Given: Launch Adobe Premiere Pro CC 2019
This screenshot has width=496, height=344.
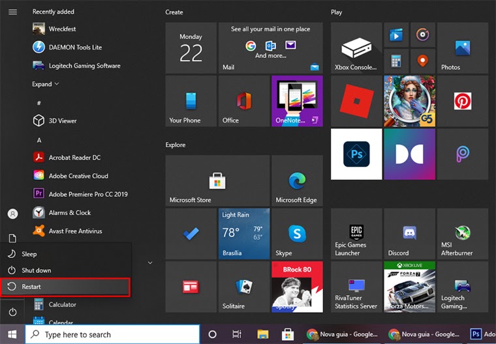Looking at the screenshot, I should pos(82,194).
